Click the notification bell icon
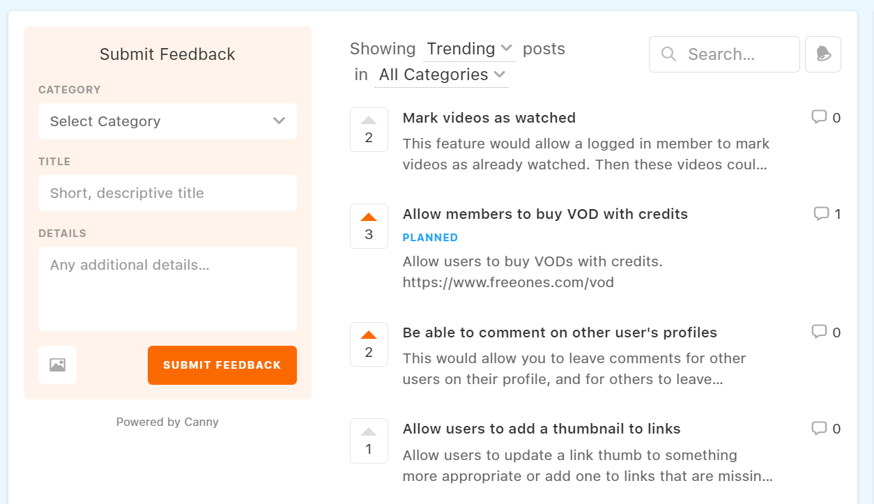Screen dimensions: 874x504 point(823,54)
